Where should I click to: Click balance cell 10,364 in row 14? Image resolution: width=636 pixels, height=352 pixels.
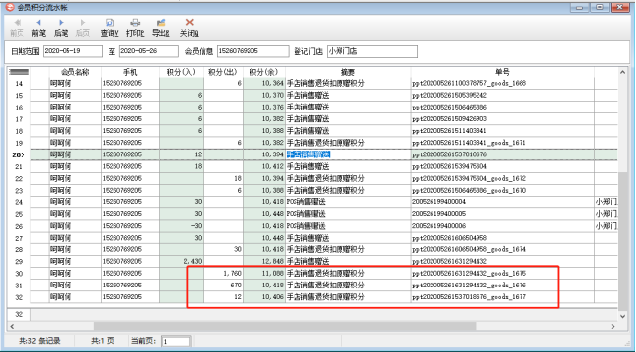tap(264, 83)
